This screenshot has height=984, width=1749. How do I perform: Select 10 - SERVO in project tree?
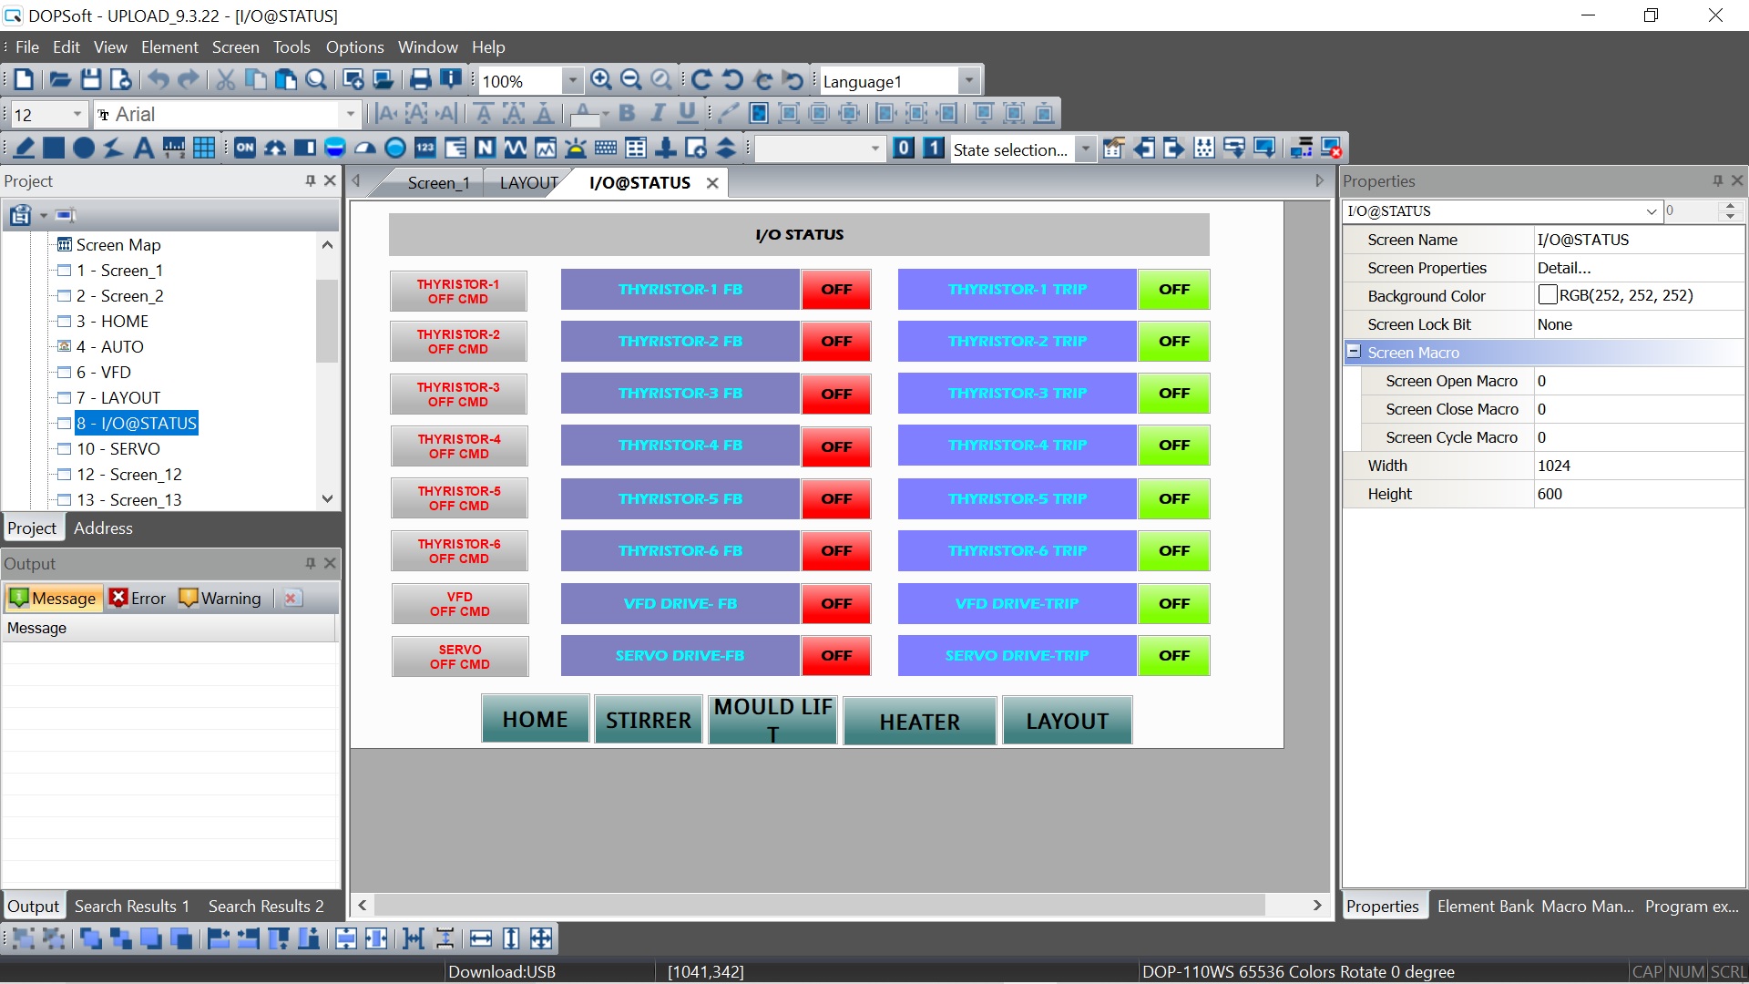pos(118,449)
